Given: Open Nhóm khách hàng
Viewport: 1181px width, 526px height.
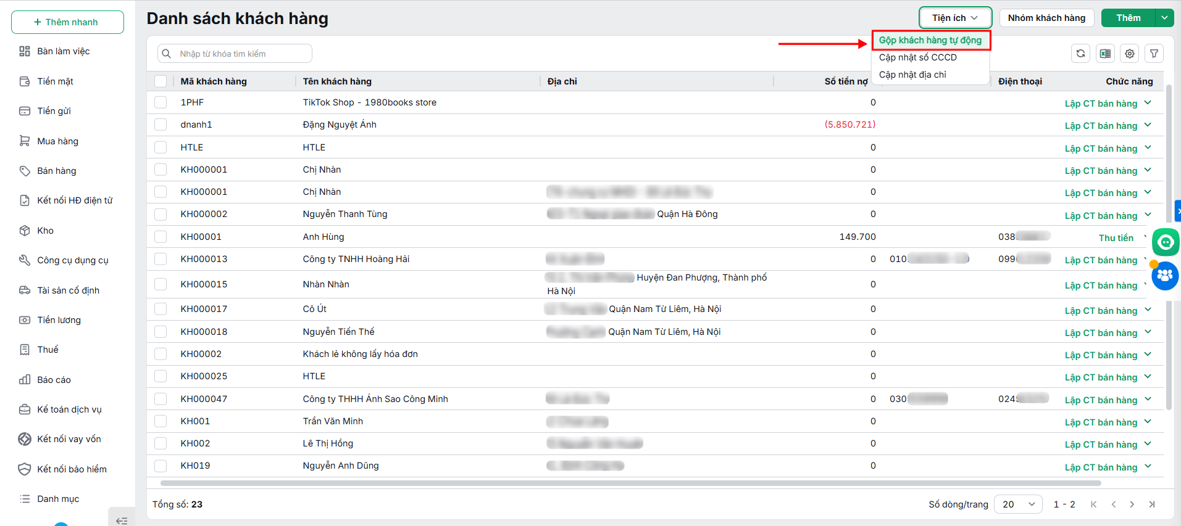Looking at the screenshot, I should 1046,18.
